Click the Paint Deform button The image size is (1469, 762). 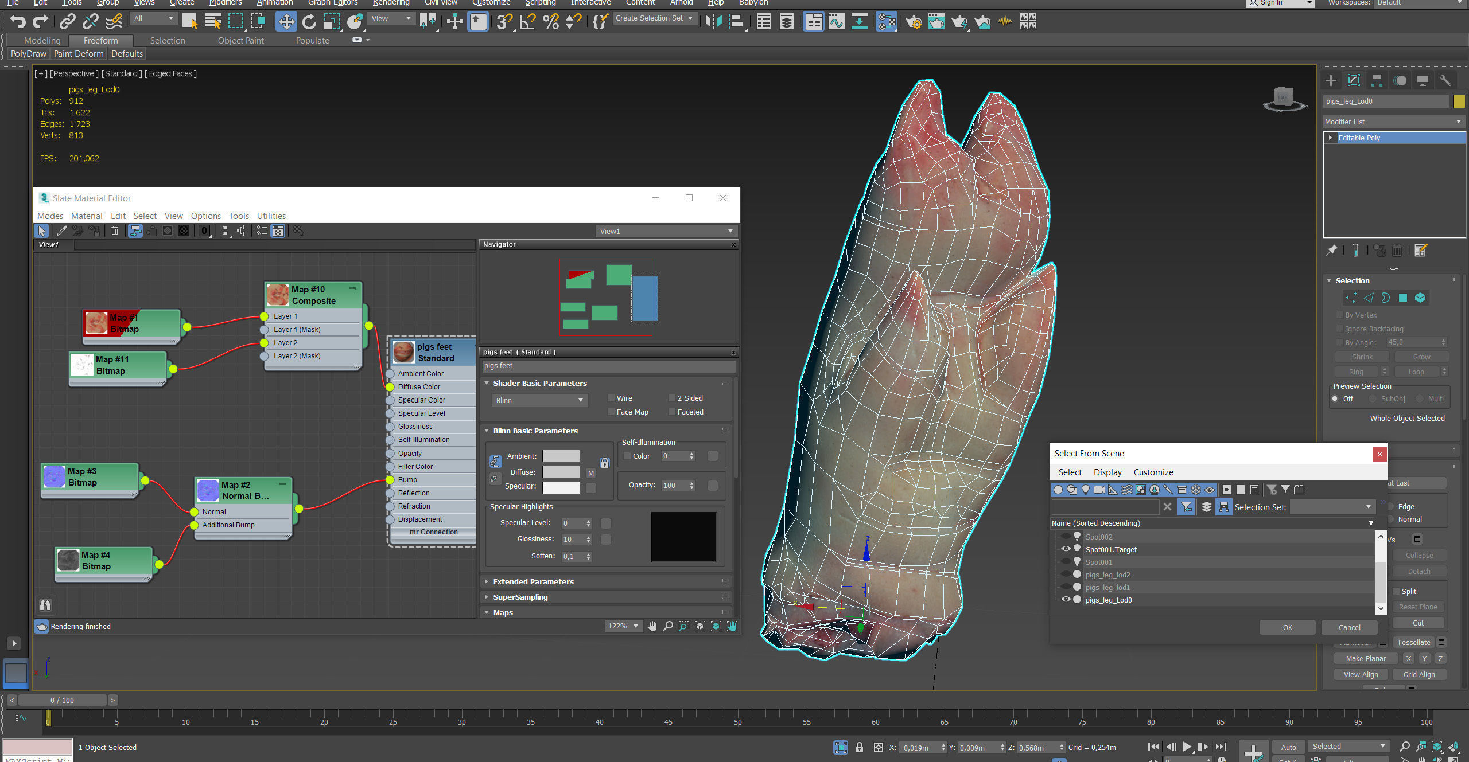[x=79, y=54]
